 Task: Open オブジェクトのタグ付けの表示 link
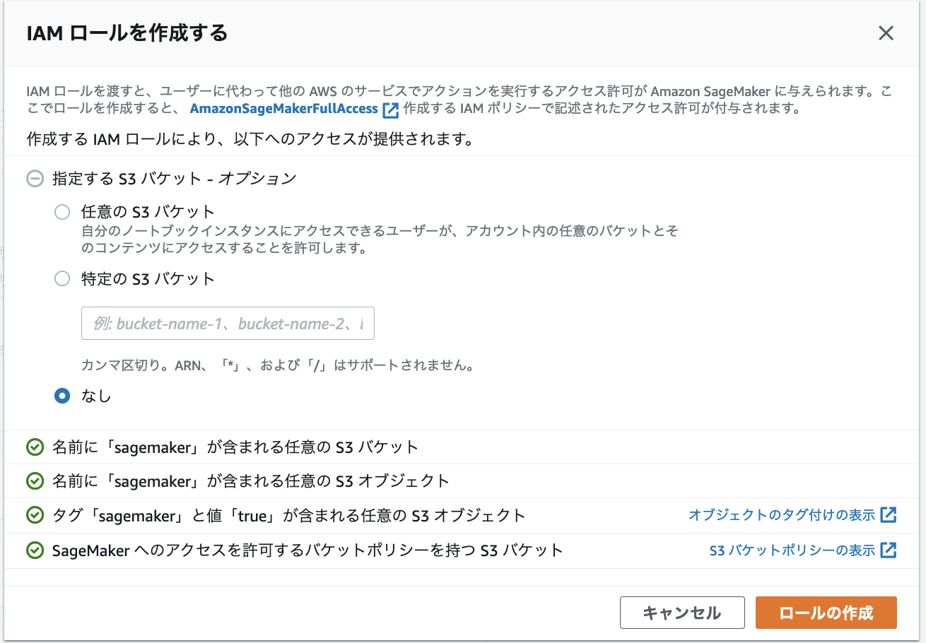tap(782, 515)
